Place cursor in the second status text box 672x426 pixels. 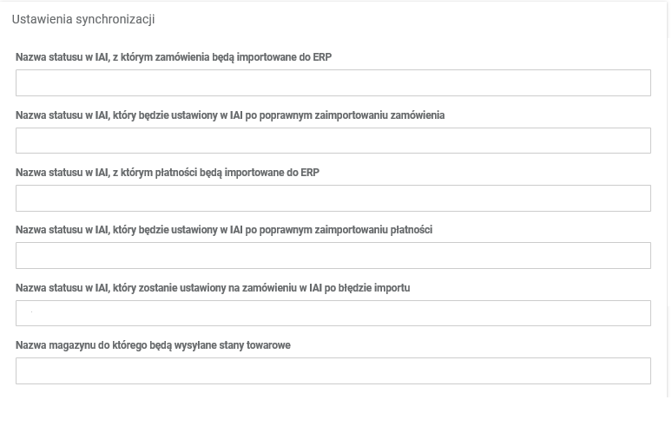pos(333,141)
